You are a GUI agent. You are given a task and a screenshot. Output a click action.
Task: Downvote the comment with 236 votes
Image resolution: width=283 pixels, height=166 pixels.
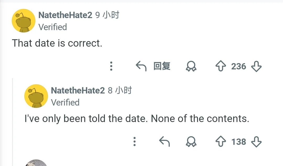point(256,67)
